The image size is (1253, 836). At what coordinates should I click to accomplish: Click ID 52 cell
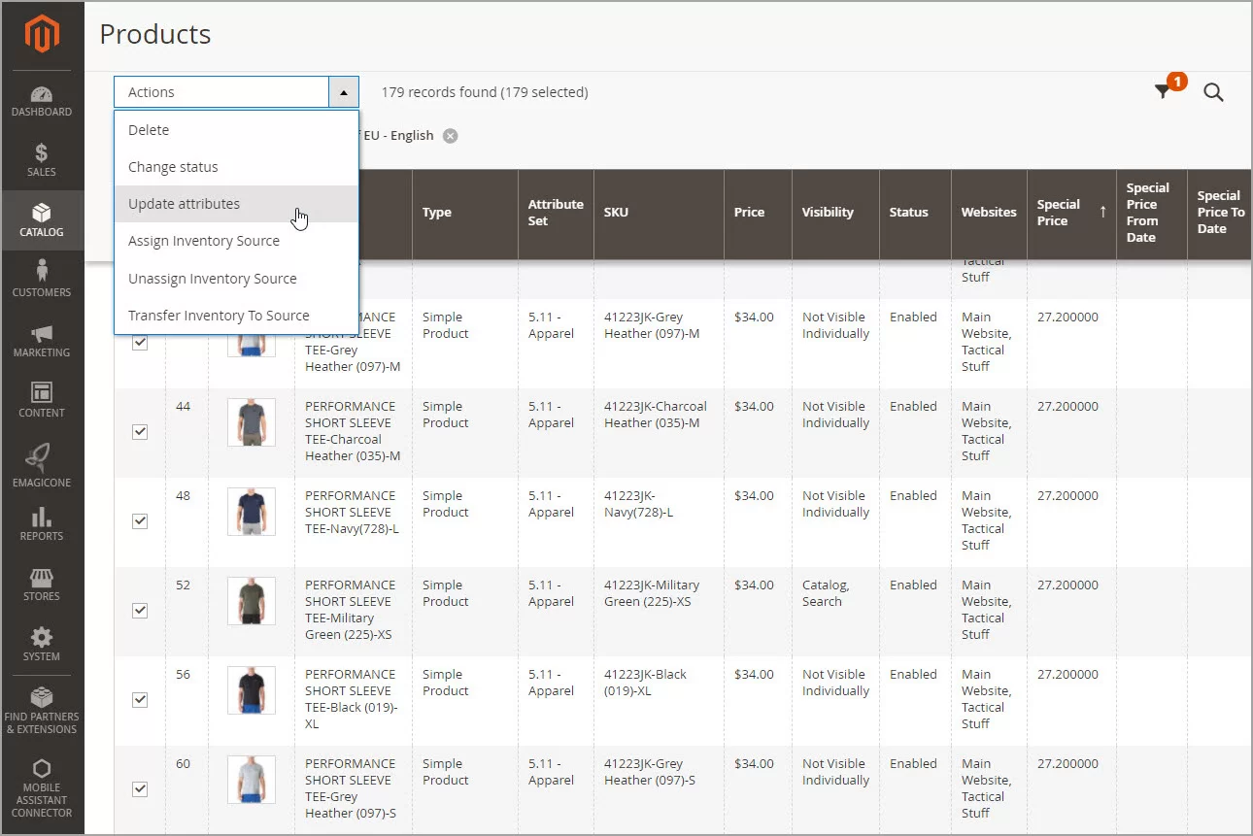click(184, 585)
